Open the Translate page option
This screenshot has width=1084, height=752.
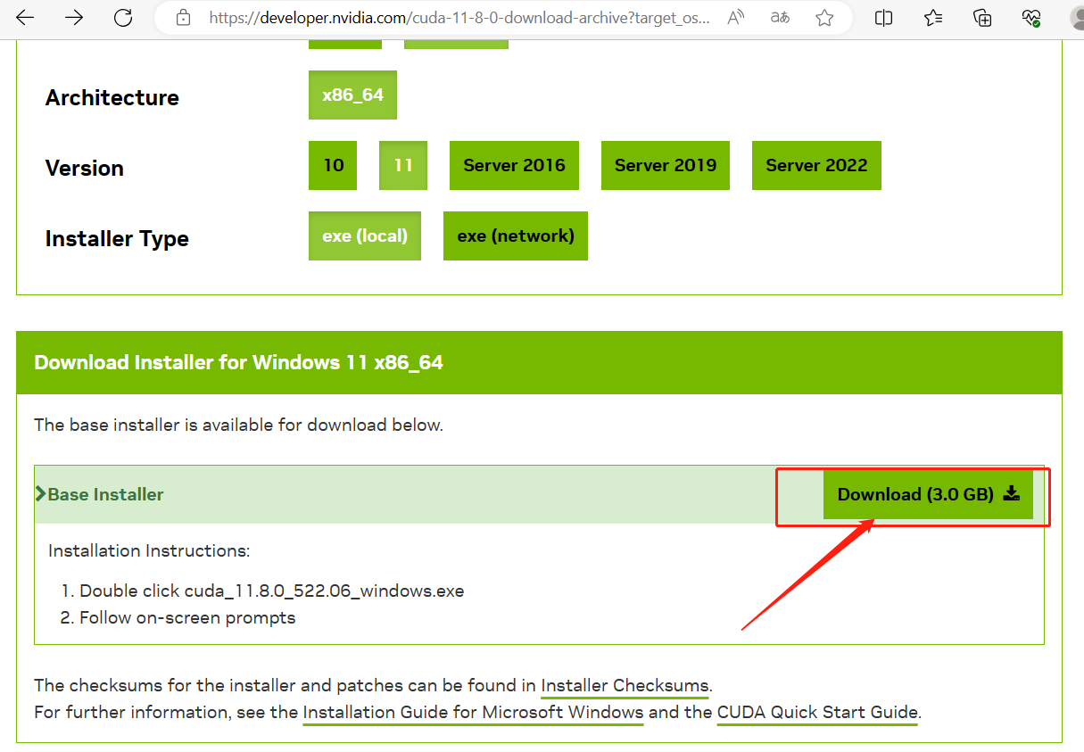coord(780,18)
